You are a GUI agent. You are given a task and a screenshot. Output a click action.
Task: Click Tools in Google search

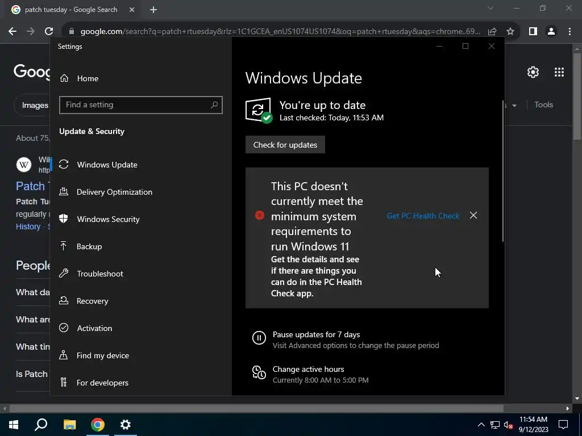coord(543,105)
